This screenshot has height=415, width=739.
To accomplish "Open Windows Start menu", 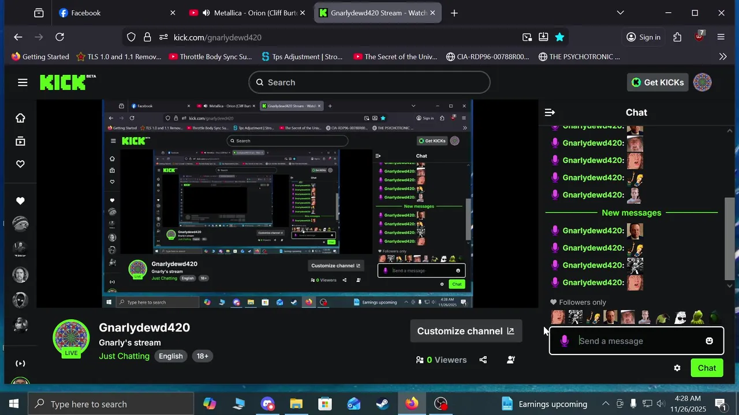I will pyautogui.click(x=14, y=404).
